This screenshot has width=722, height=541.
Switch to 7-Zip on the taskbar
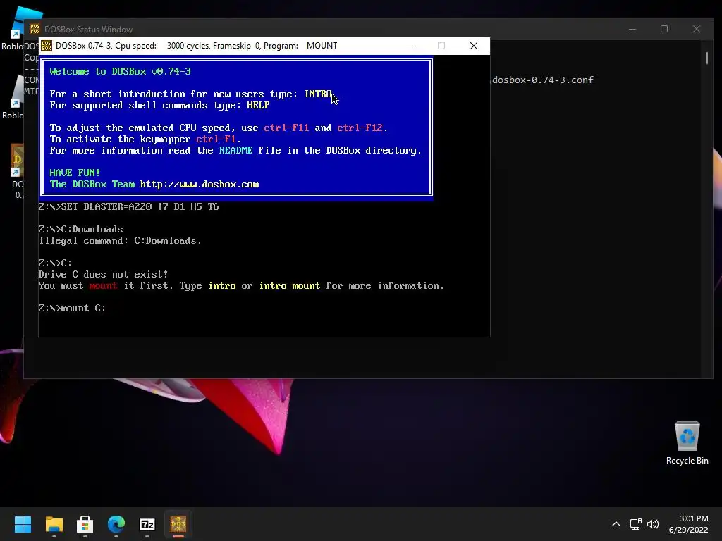(147, 524)
